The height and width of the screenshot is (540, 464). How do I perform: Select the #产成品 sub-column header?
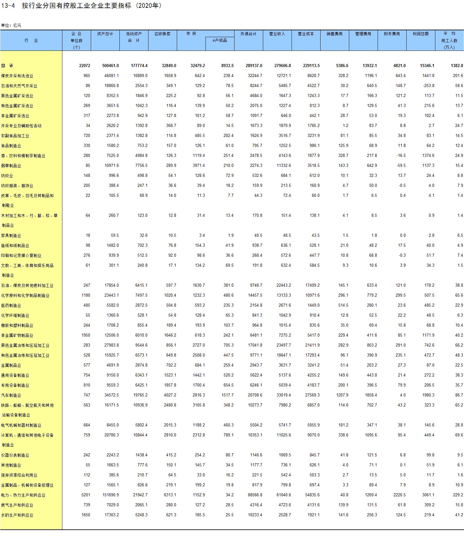coord(220,41)
